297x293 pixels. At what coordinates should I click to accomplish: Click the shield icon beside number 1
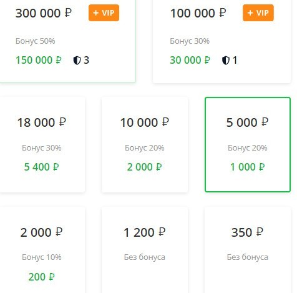[226, 61]
